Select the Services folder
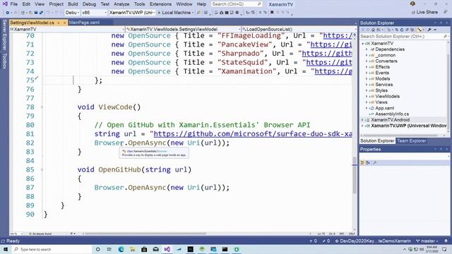 click(384, 85)
